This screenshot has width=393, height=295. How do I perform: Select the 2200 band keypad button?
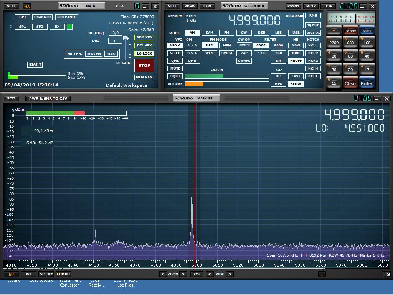tap(334, 42)
